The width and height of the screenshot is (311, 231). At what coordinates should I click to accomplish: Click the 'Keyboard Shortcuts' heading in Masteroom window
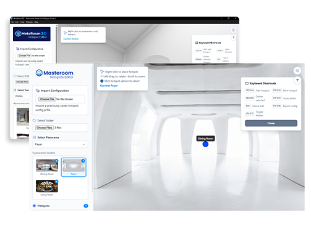263,83
